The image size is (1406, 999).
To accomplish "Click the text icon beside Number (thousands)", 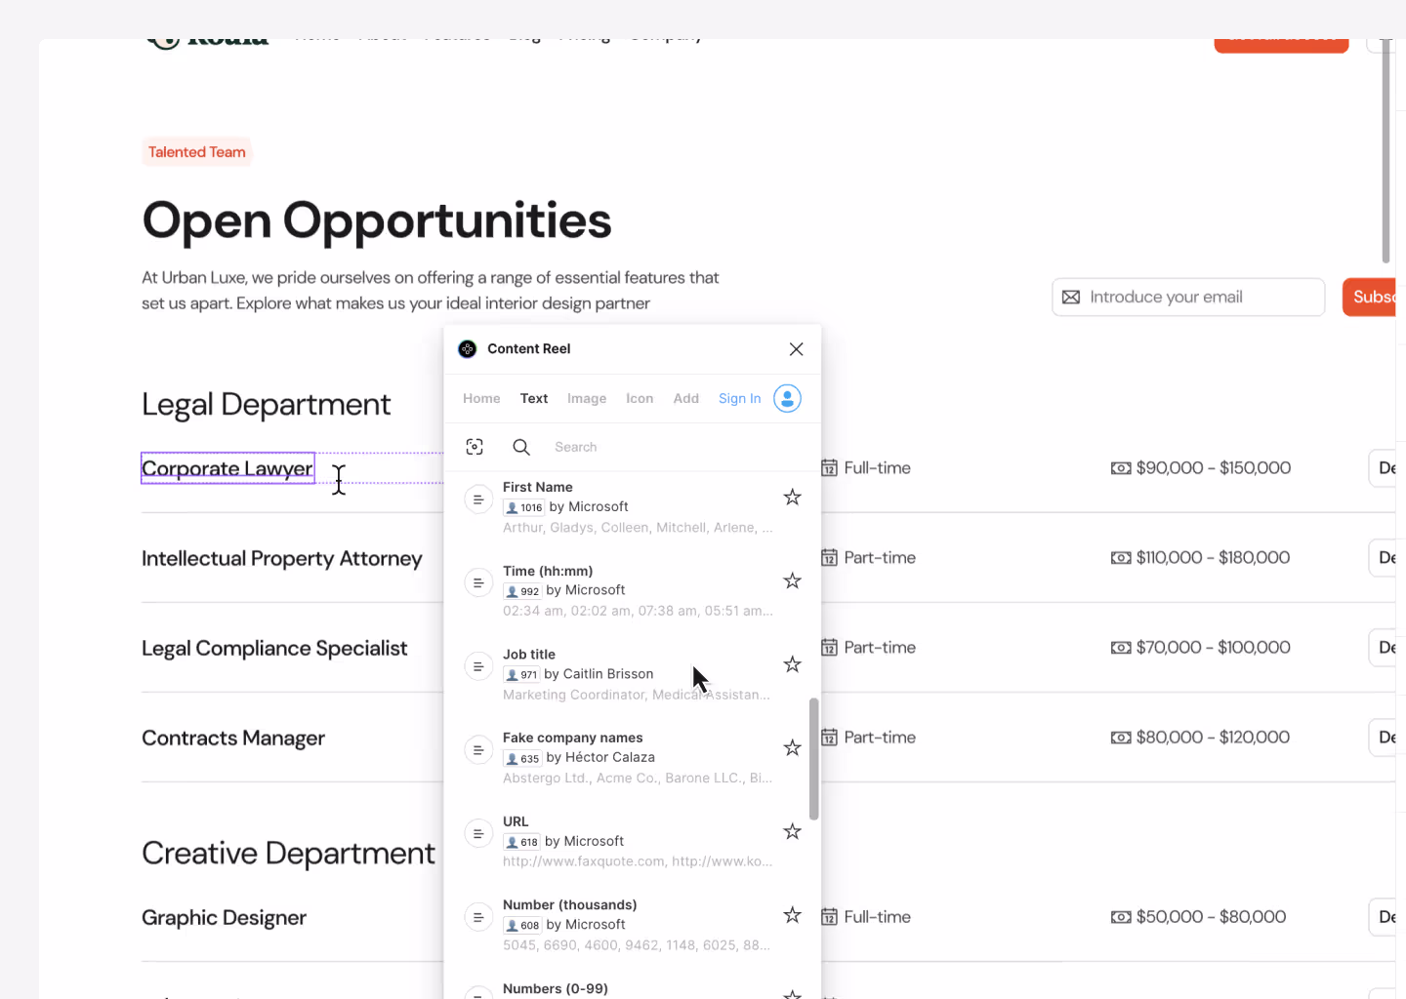I will point(478,917).
